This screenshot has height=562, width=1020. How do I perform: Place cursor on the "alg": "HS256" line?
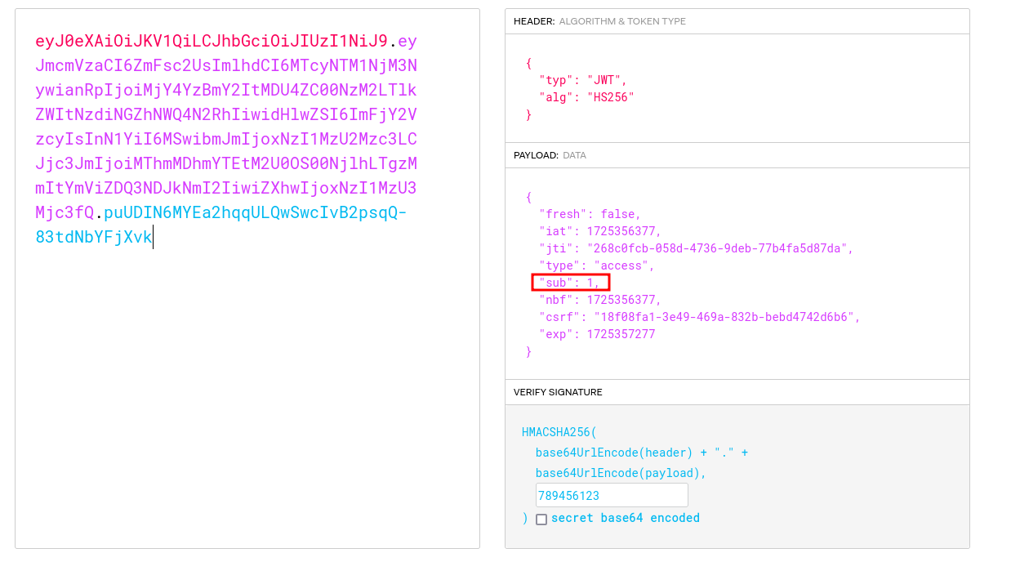tap(586, 97)
